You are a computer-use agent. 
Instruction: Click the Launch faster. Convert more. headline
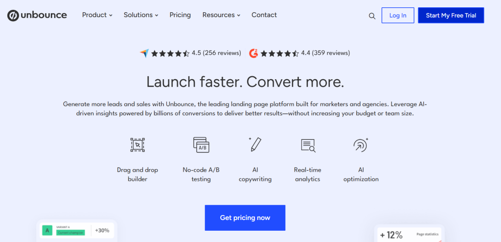click(246, 82)
